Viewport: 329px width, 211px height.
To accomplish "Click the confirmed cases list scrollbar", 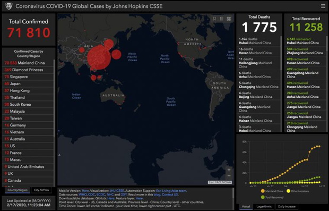I will coord(54,99).
